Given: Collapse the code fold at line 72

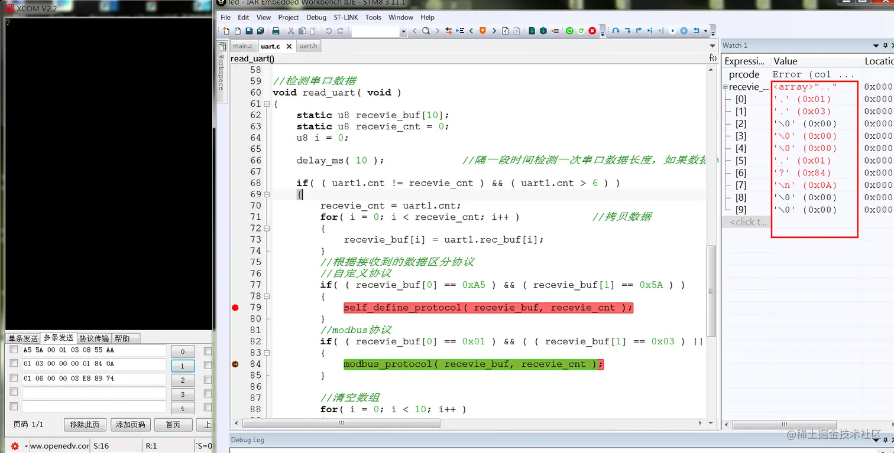Looking at the screenshot, I should tap(267, 228).
